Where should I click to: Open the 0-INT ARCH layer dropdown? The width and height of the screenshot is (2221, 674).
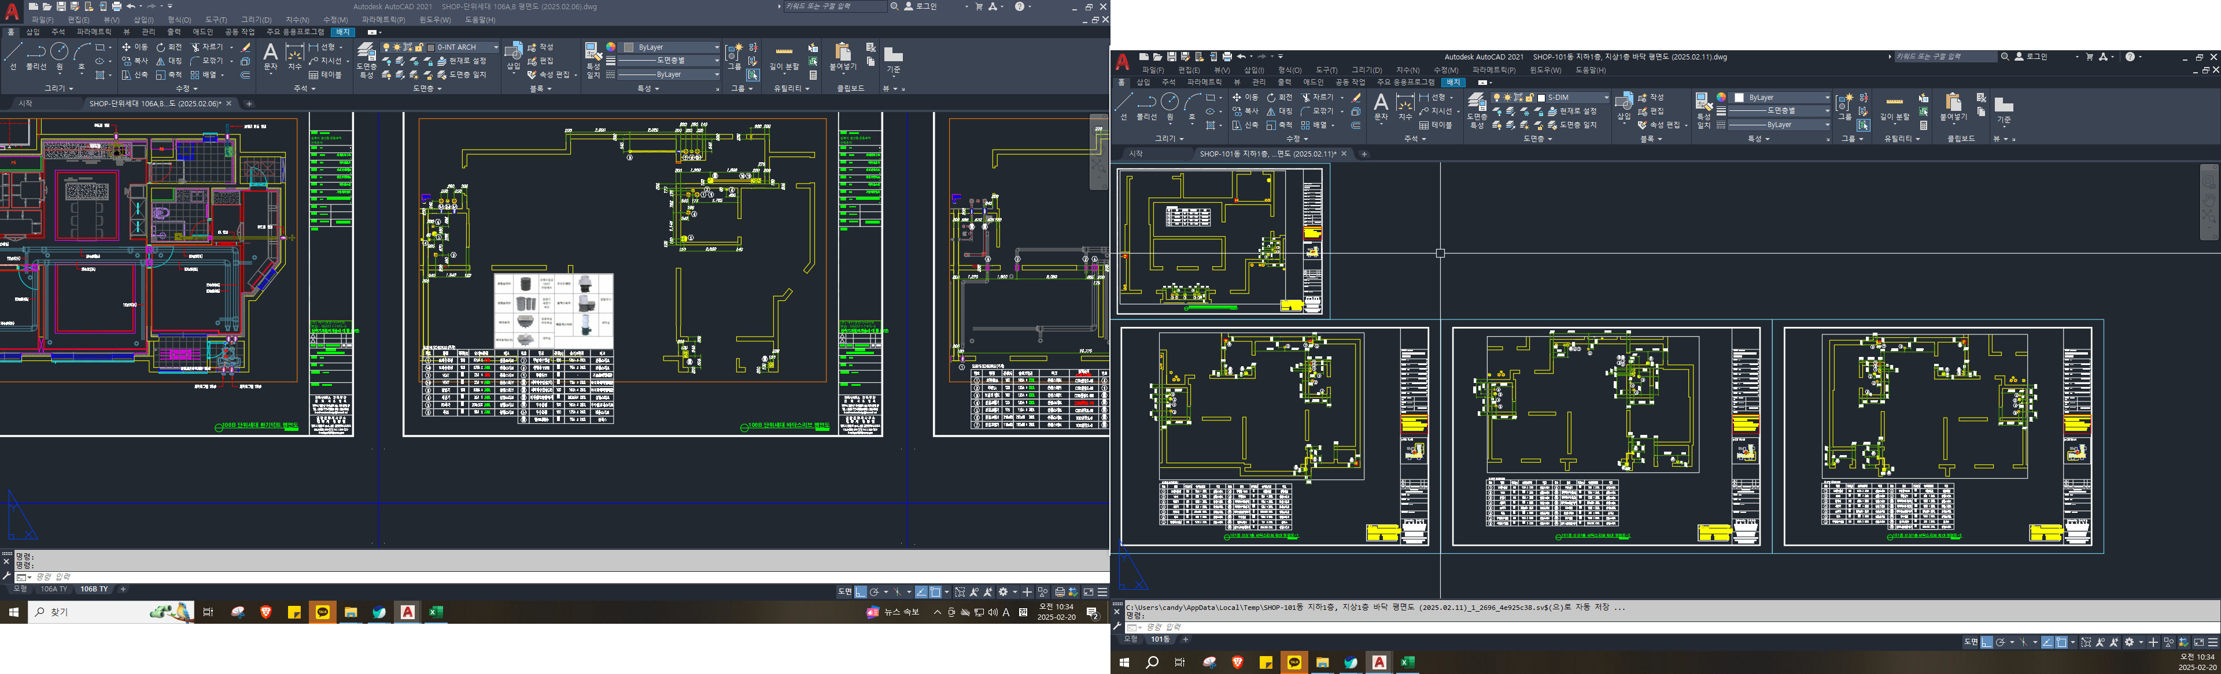tap(495, 47)
